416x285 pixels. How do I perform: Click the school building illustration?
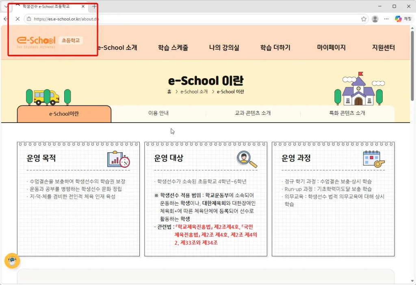tap(358, 89)
